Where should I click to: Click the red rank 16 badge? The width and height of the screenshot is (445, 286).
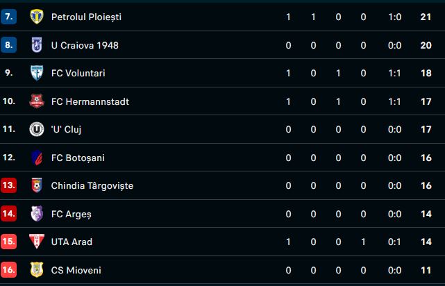coord(9,270)
